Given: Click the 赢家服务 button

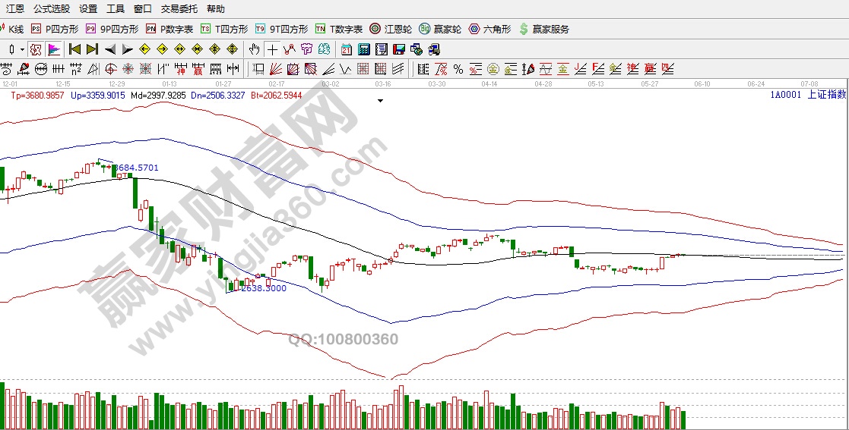Looking at the screenshot, I should point(543,29).
